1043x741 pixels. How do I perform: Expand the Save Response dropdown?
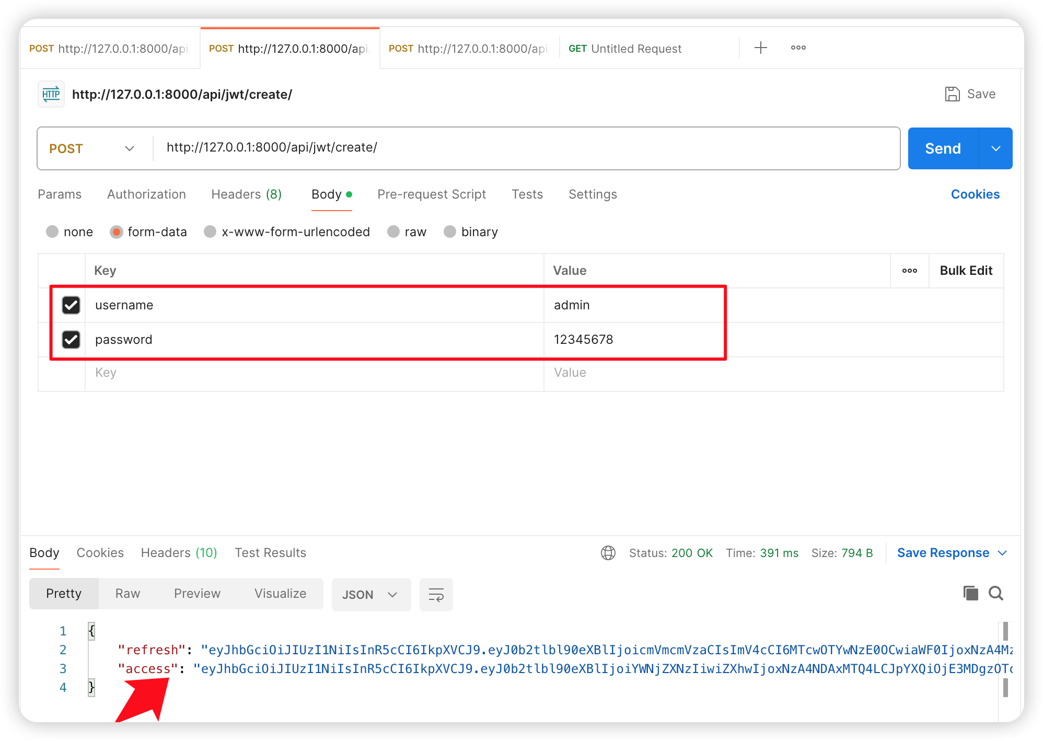1002,553
